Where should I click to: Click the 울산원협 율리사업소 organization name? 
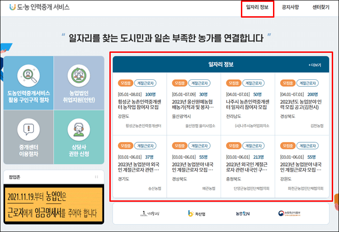point(200,126)
